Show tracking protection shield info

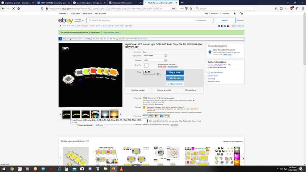pyautogui.click(x=42, y=8)
